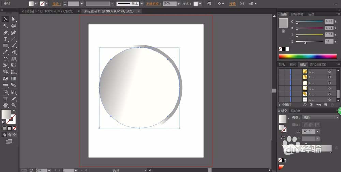Select the Lasso tool
The width and height of the screenshot is (341, 172).
coord(14,26)
